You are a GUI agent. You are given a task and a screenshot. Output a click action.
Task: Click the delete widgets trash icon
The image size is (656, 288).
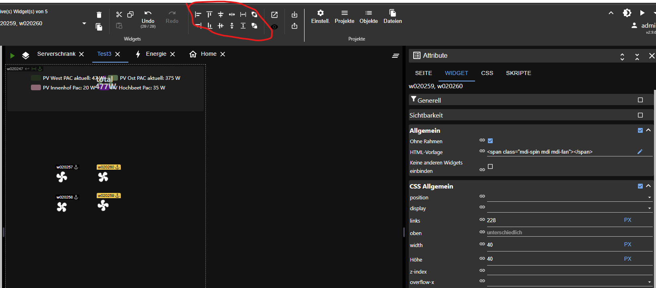99,15
